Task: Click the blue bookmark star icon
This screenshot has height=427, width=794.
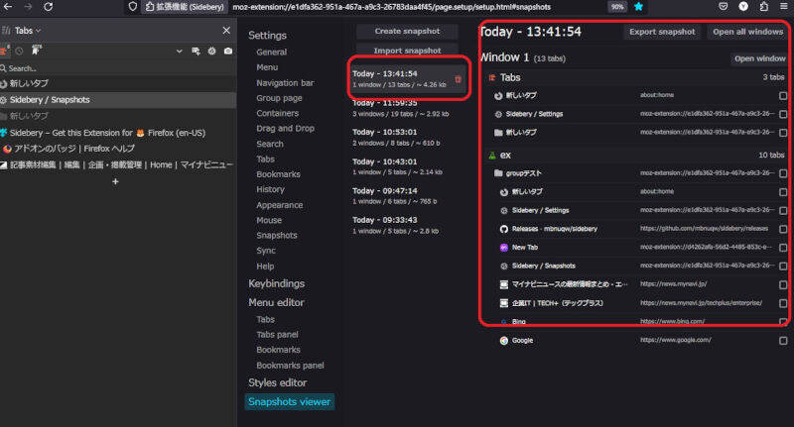Action: click(x=638, y=7)
